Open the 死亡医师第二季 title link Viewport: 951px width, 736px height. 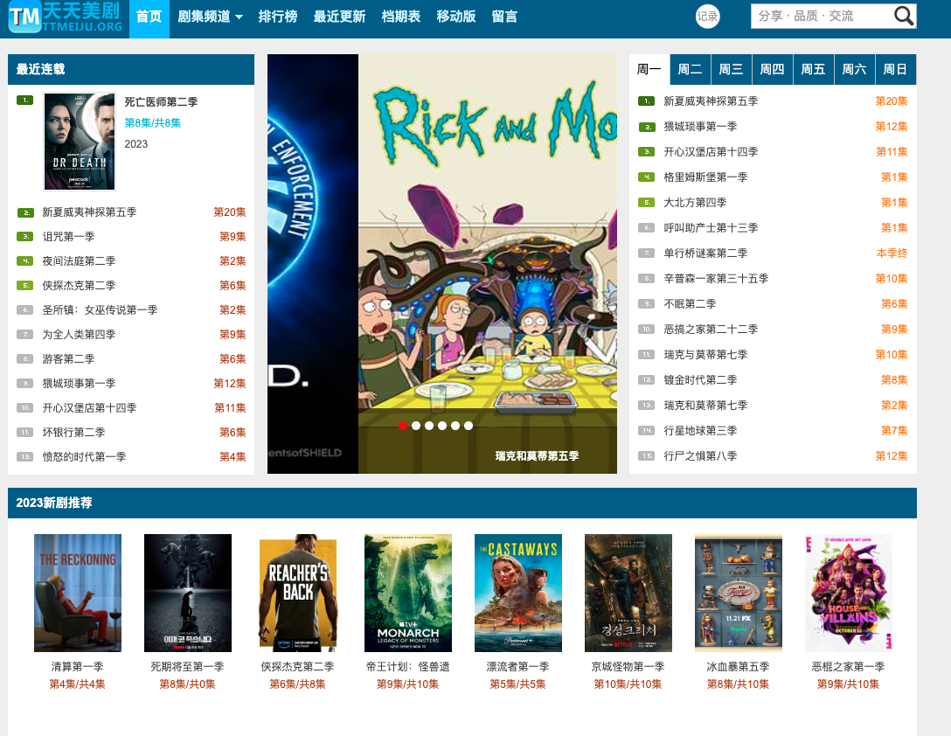[162, 102]
